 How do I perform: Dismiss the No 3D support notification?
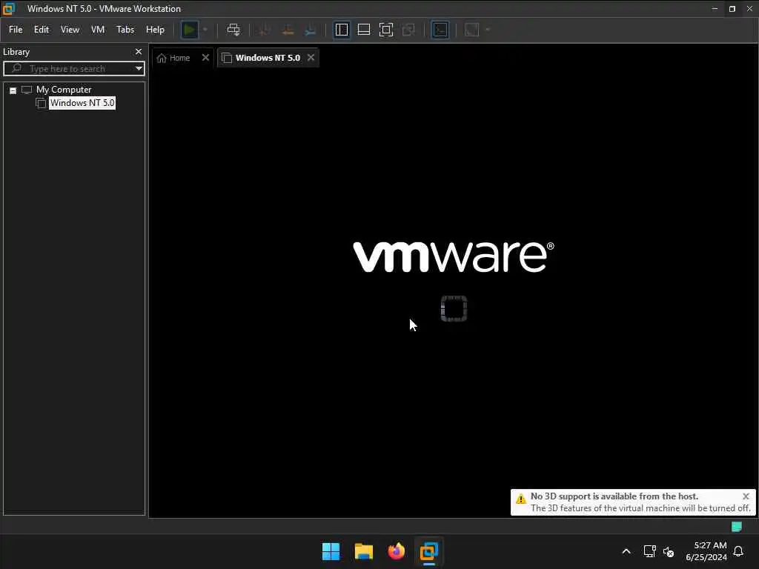(746, 496)
